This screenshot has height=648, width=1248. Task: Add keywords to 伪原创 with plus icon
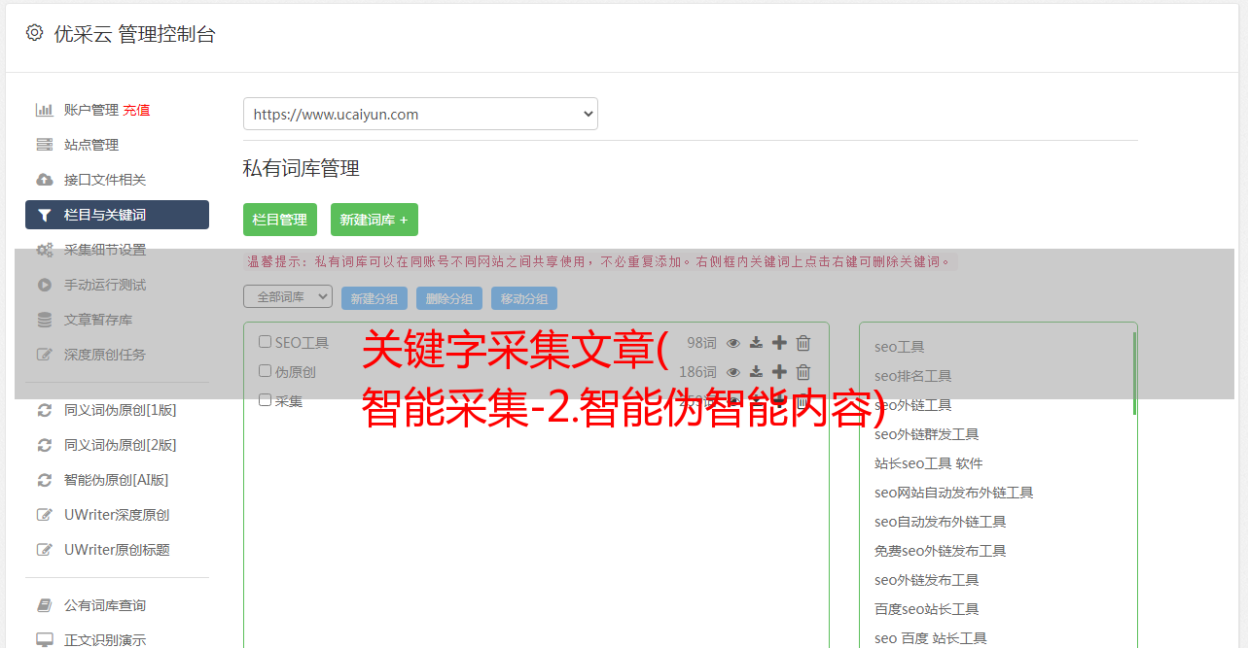(x=779, y=371)
